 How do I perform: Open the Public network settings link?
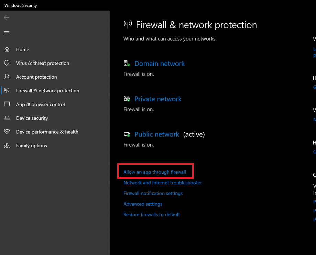157,134
